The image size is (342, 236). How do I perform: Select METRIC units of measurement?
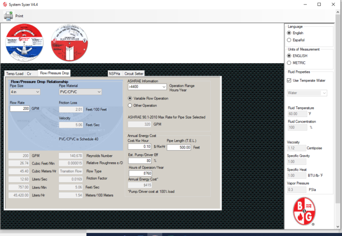click(289, 63)
